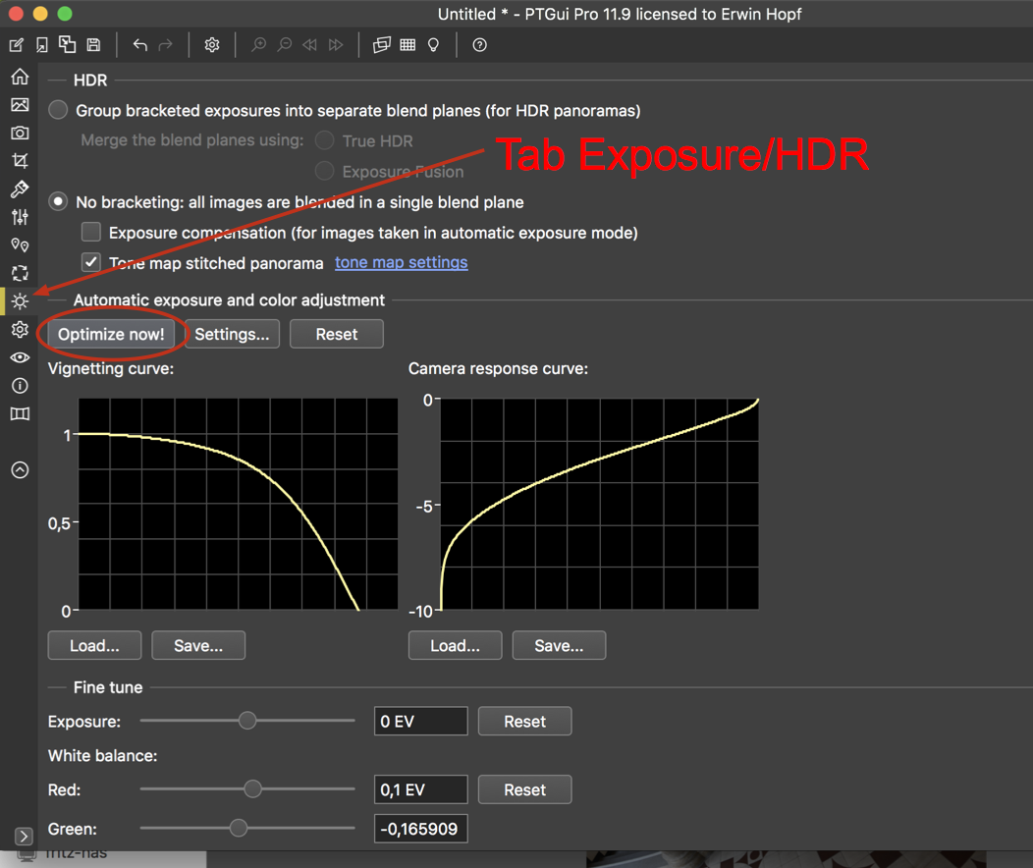Switch to the Lens Settings camera tab
Screen dimensions: 1033x868
click(20, 133)
